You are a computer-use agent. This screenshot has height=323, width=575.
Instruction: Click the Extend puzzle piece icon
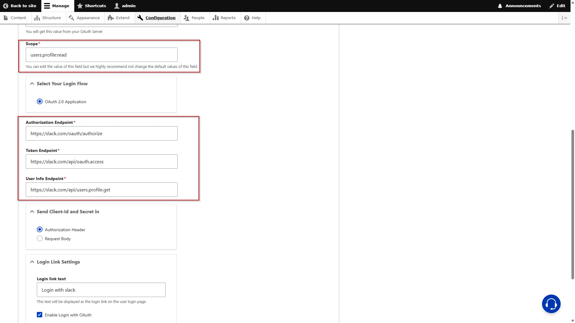tap(111, 18)
